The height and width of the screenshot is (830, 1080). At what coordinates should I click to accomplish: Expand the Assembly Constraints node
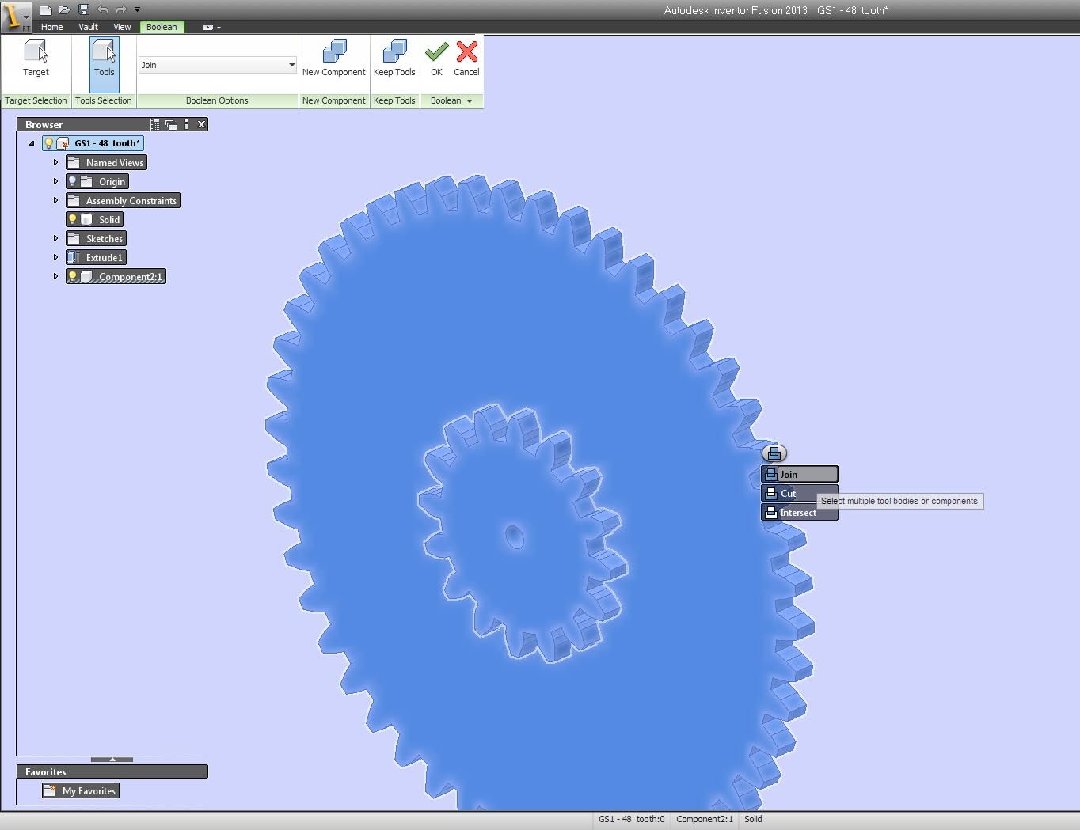click(x=55, y=200)
